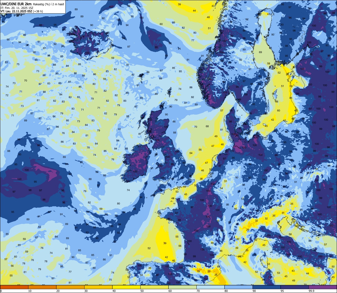Click the 70–80% light blue legend swatch
337x293 pixels.
pyautogui.click(x=210, y=287)
